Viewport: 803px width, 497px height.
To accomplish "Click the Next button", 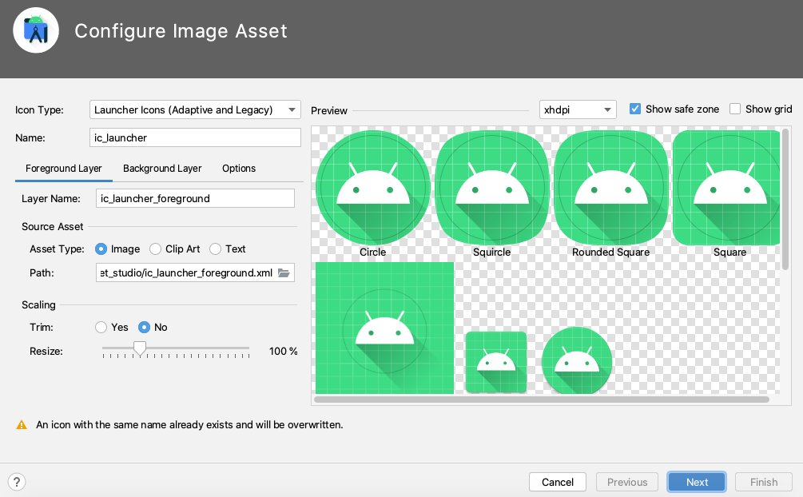I will [x=697, y=482].
